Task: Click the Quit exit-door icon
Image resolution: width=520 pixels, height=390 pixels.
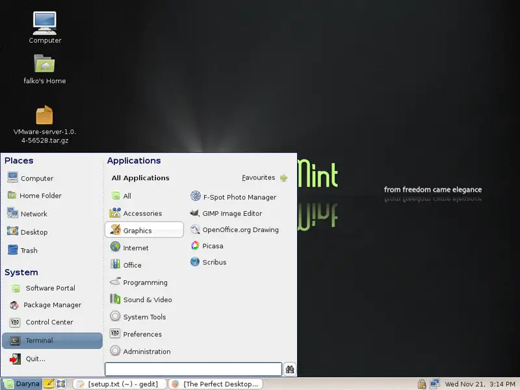Action: click(15, 359)
